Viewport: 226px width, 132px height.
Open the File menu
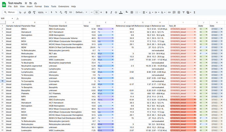click(10, 7)
